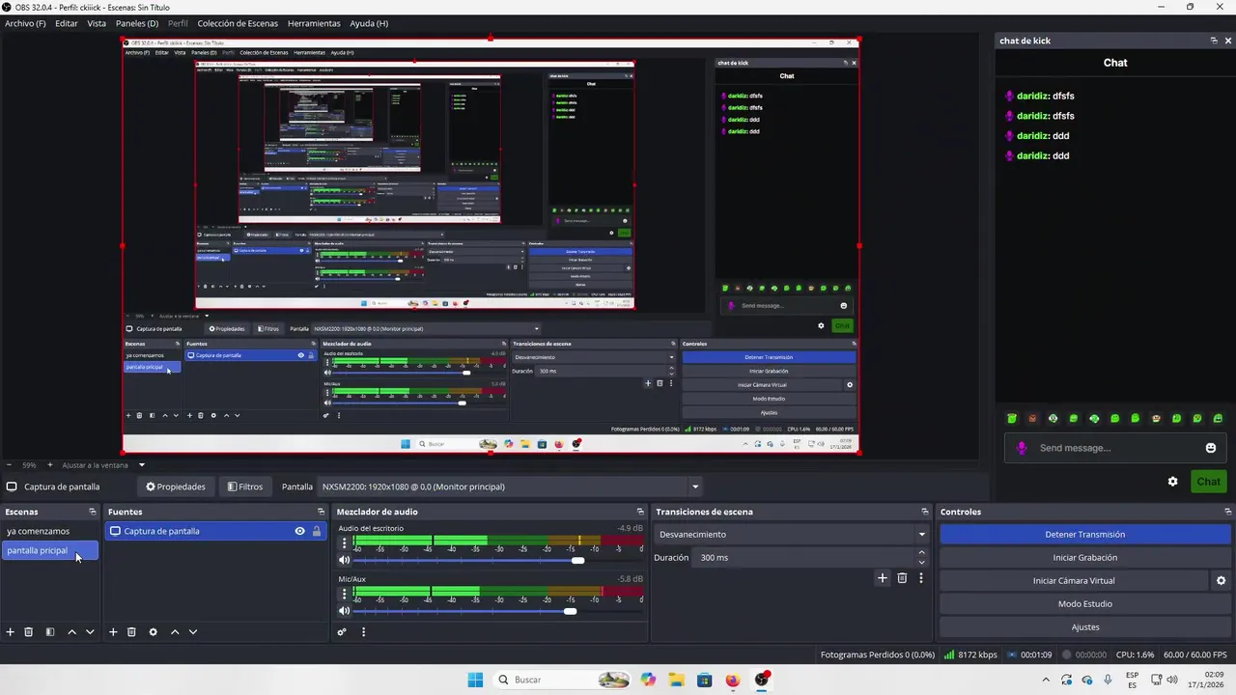The height and width of the screenshot is (695, 1236).
Task: Open Filtros button in source toolbar
Action: 245,486
